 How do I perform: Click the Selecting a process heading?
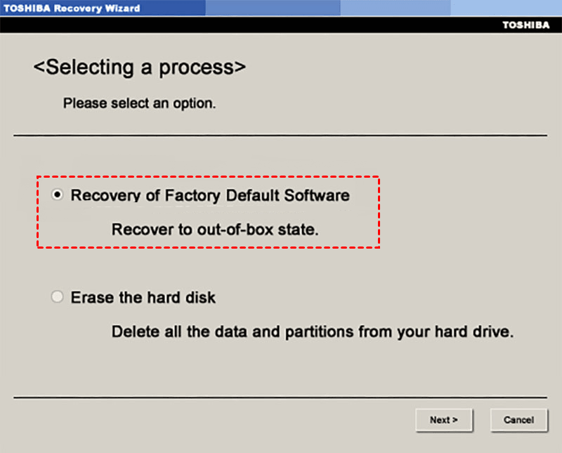[x=138, y=67]
